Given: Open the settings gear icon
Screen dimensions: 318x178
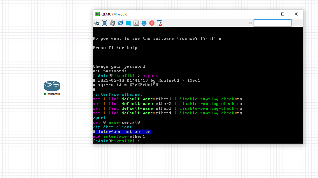Looking at the screenshot, I should [113, 23].
